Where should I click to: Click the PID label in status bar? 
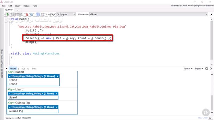point(203,118)
